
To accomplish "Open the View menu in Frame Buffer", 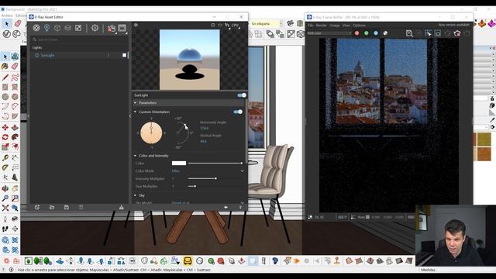I will coord(346,26).
